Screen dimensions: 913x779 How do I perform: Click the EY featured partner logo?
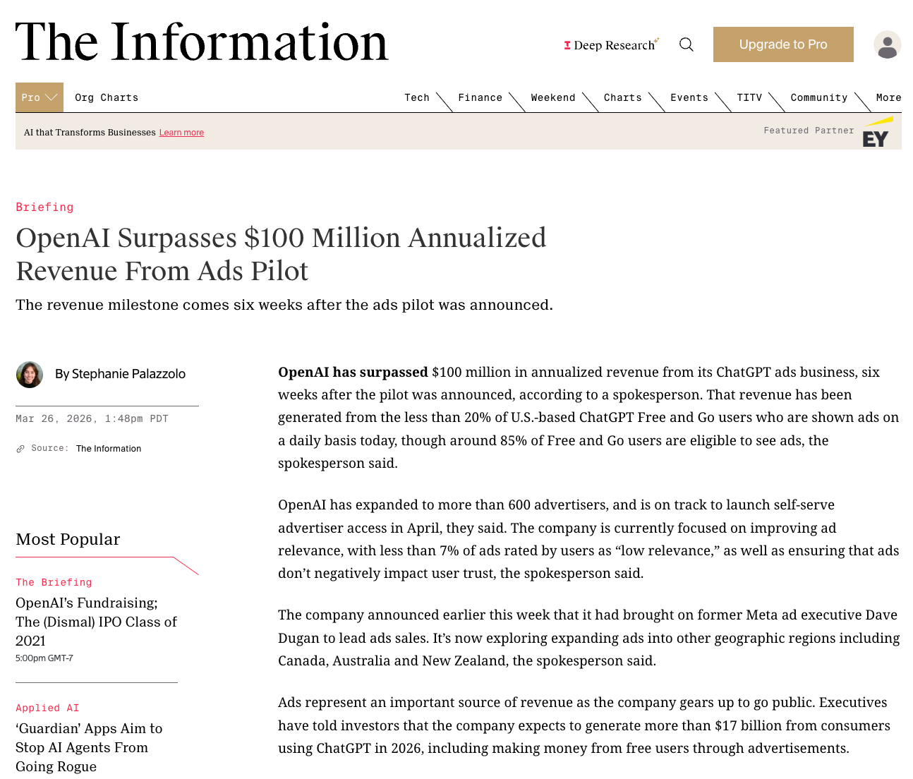pos(876,134)
